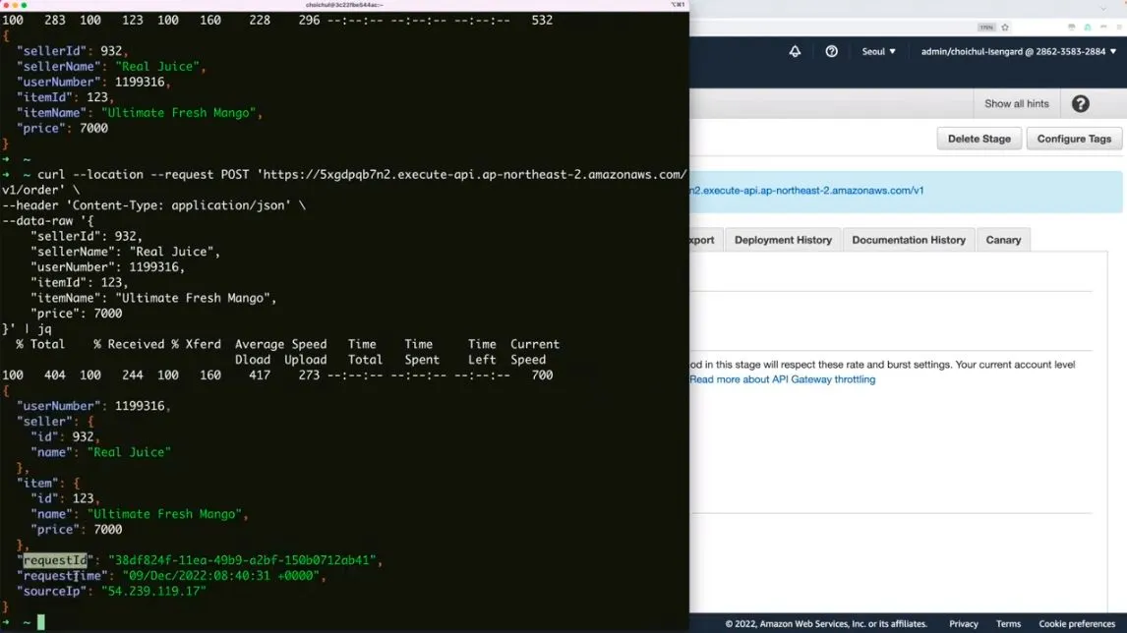Expand the browser tab list chevron

(x=1103, y=9)
